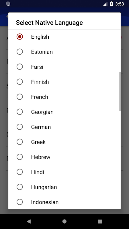129x229 pixels.
Task: Click the dialog's vertical scrollbar thumb
Action: pos(120,91)
